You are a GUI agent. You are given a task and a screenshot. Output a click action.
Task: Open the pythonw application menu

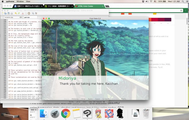(10, 1)
